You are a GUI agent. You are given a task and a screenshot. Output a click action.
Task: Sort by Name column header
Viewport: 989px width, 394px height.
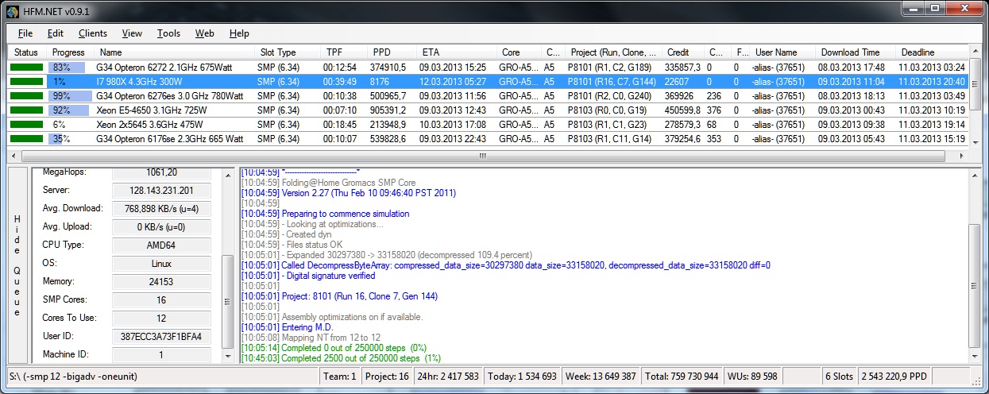[174, 52]
